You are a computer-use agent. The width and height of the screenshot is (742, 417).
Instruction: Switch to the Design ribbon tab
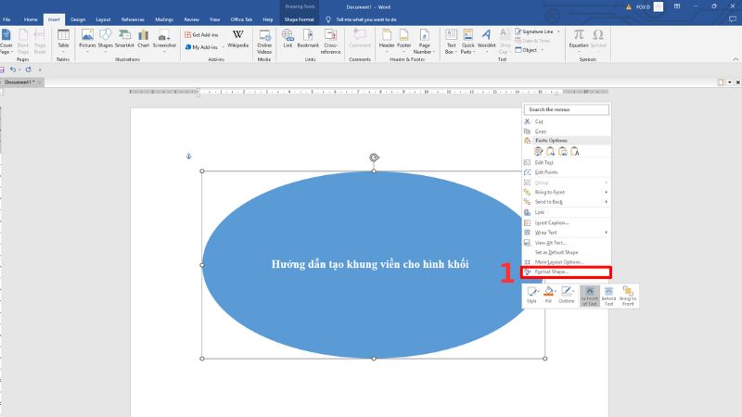(78, 19)
